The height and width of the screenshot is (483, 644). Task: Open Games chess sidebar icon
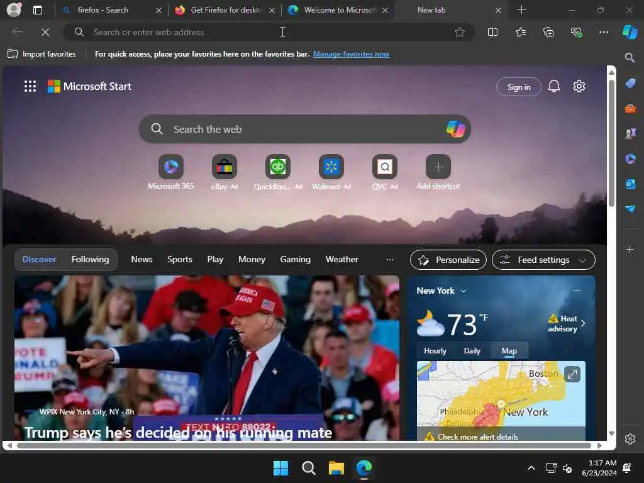tap(630, 133)
